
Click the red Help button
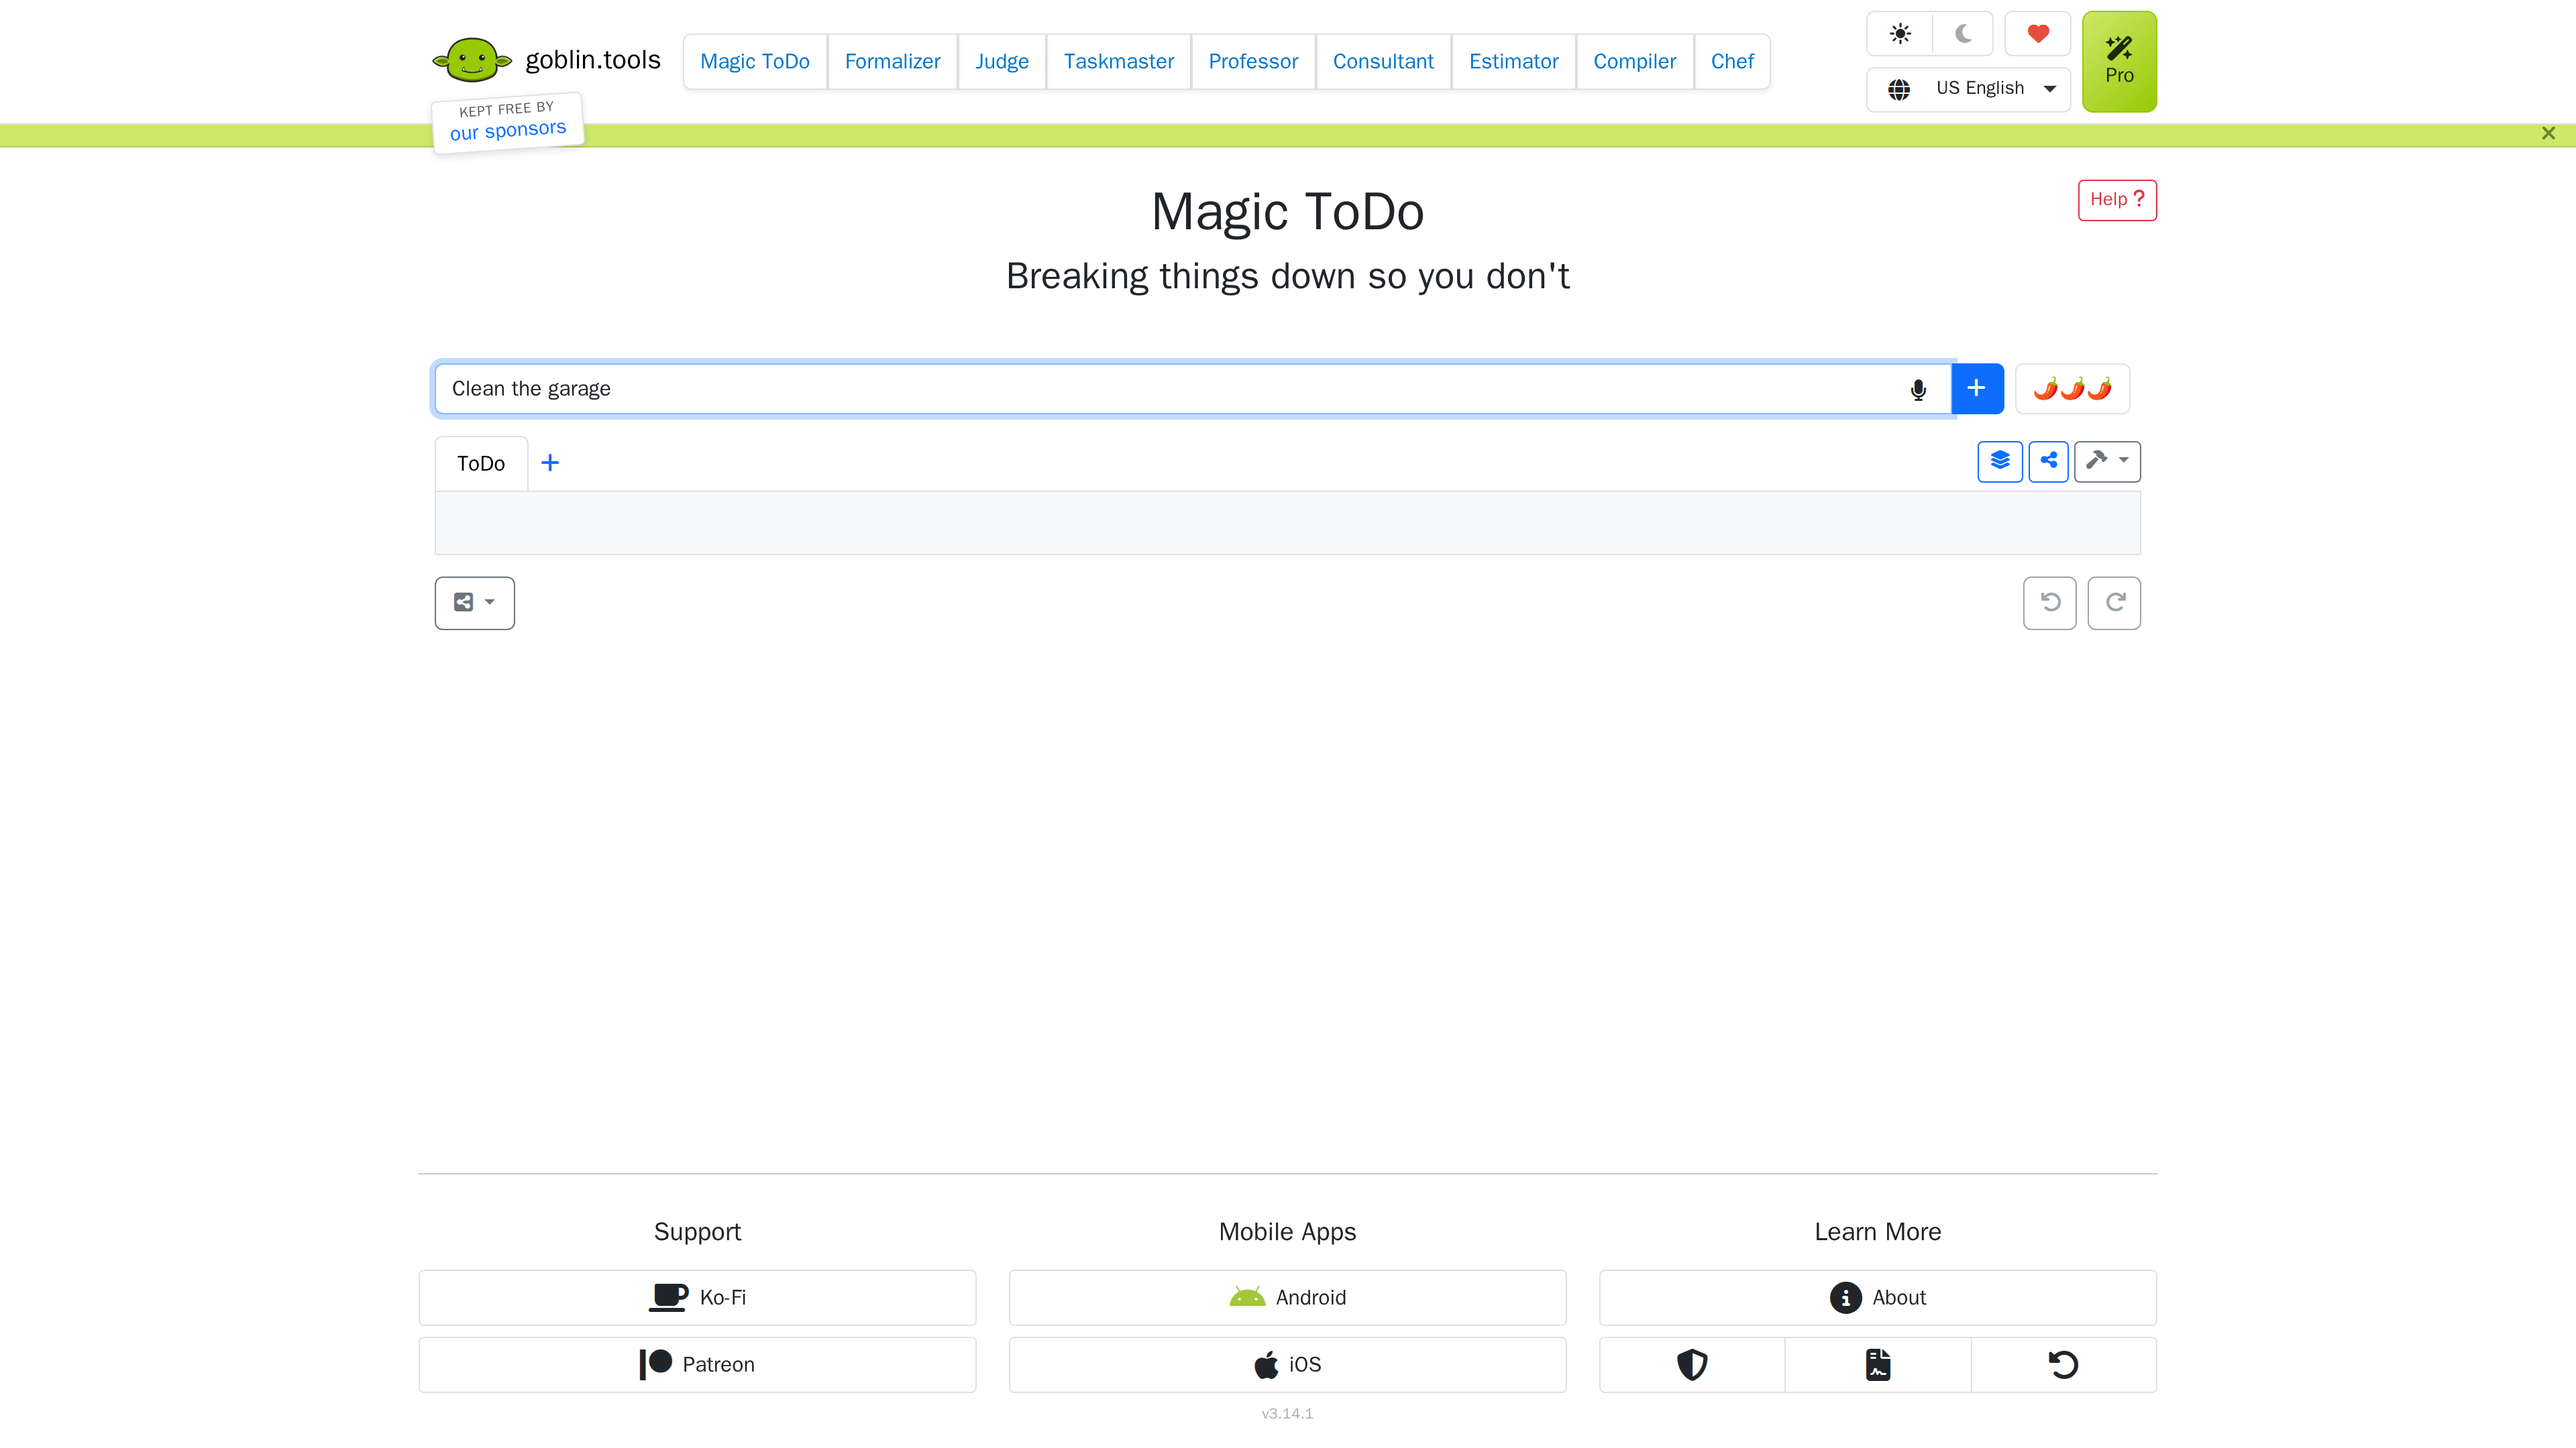tap(2117, 200)
